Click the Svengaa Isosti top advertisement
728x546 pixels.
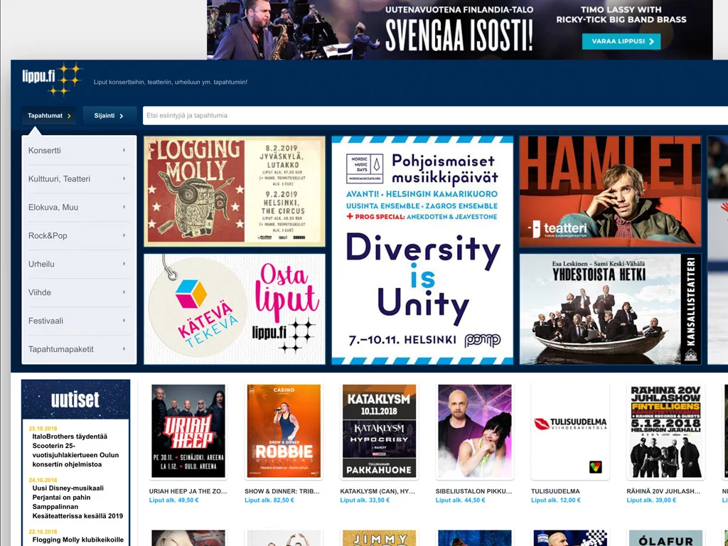(x=460, y=30)
